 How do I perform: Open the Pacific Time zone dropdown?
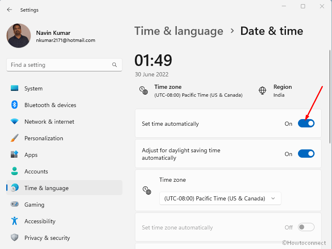coord(220,198)
